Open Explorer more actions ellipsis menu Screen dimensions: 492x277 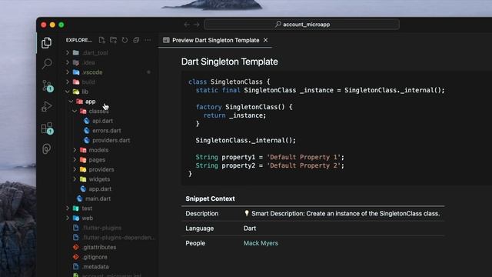(x=148, y=40)
